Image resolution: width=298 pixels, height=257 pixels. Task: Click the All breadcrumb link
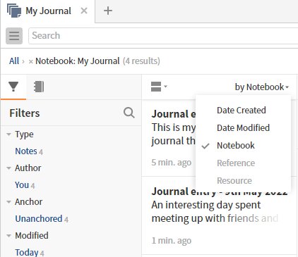(14, 61)
